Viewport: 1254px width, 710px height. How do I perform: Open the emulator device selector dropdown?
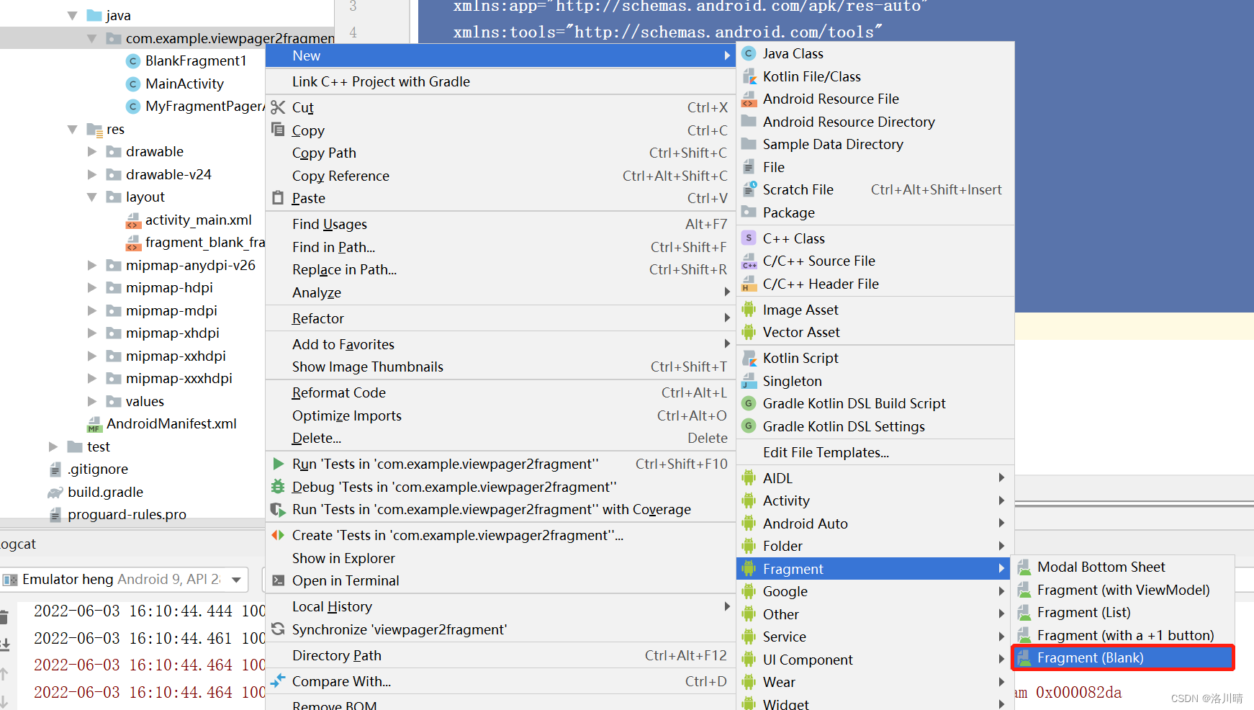235,579
